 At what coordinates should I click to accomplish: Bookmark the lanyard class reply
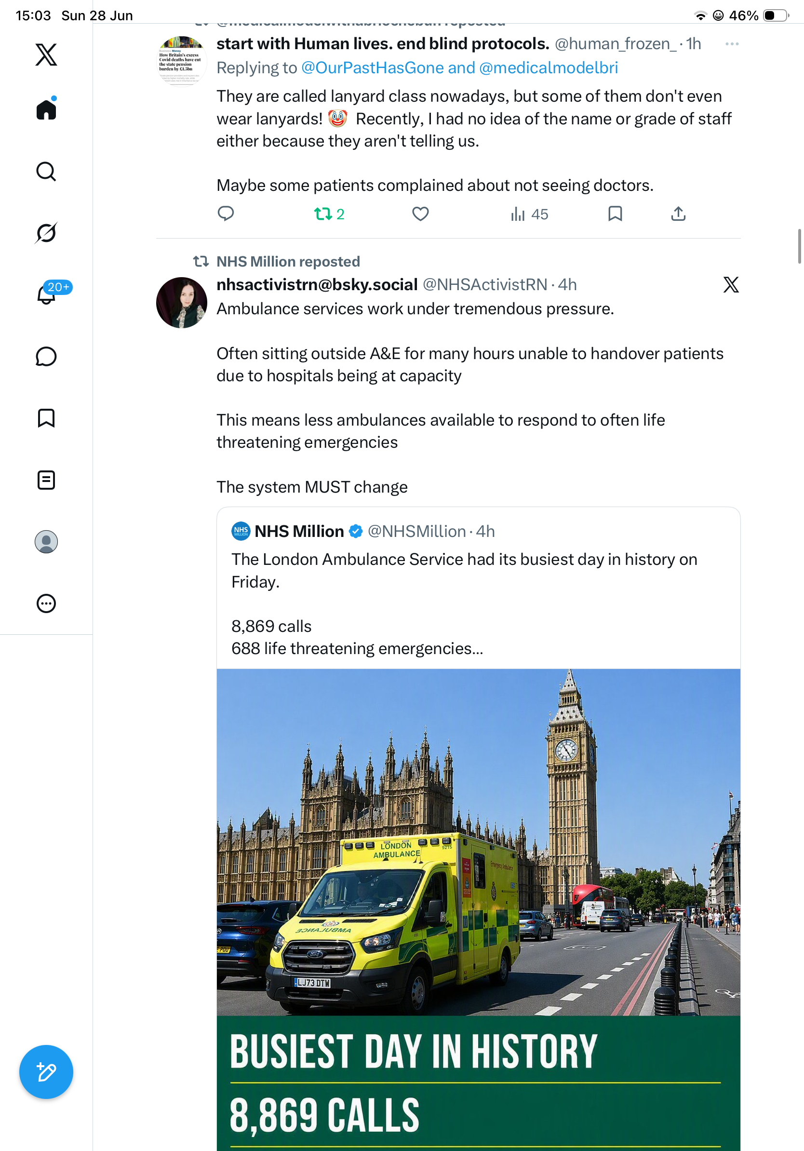tap(615, 214)
